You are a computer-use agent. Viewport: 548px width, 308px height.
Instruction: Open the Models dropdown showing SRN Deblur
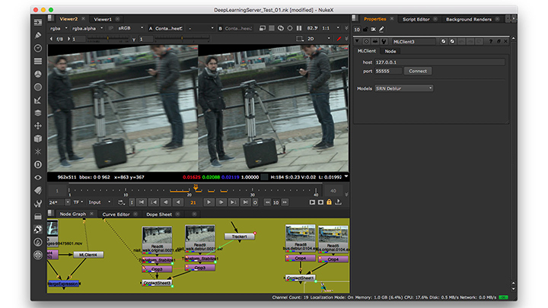tap(404, 88)
